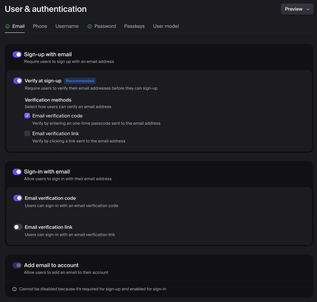This screenshot has width=317, height=302.
Task: Enable Email verification link sign-in toggle
Action: click(18, 227)
